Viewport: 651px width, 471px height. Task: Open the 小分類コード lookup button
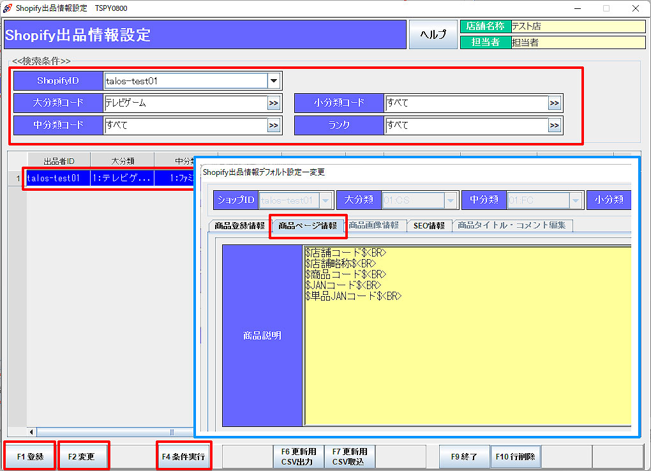pos(555,103)
